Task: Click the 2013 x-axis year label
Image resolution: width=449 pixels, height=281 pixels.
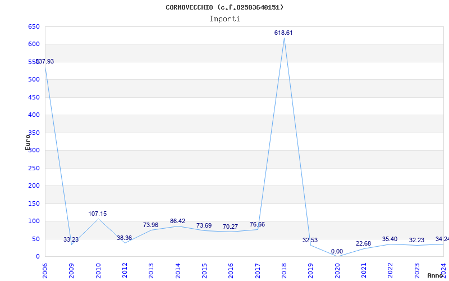Action: pyautogui.click(x=151, y=271)
